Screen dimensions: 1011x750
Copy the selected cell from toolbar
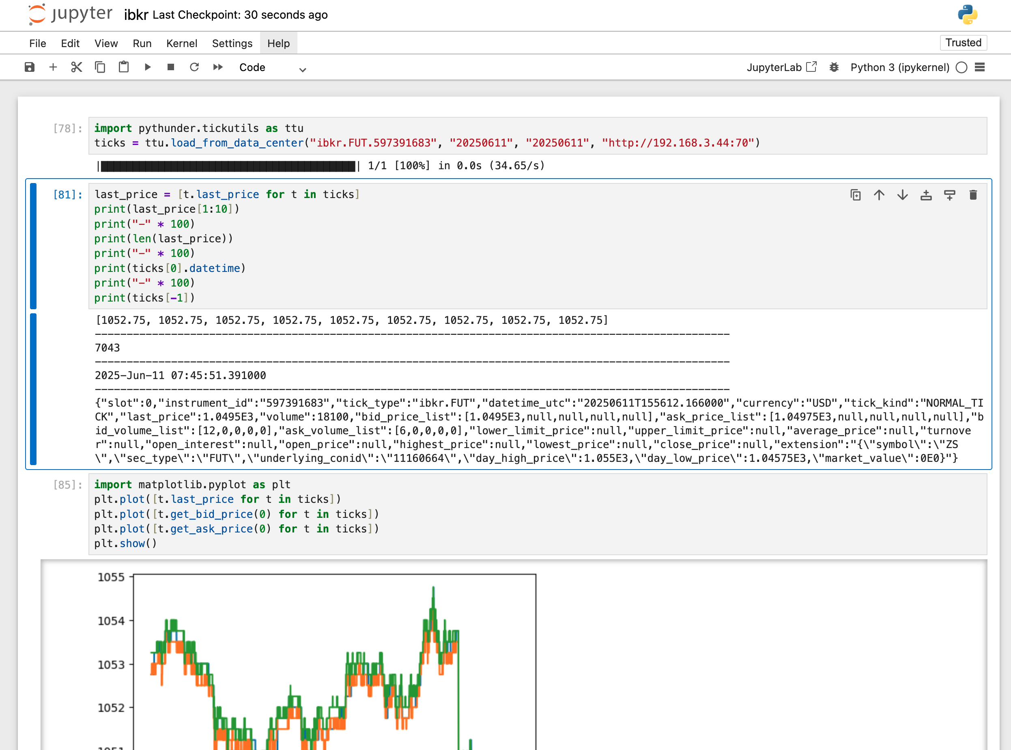click(100, 67)
